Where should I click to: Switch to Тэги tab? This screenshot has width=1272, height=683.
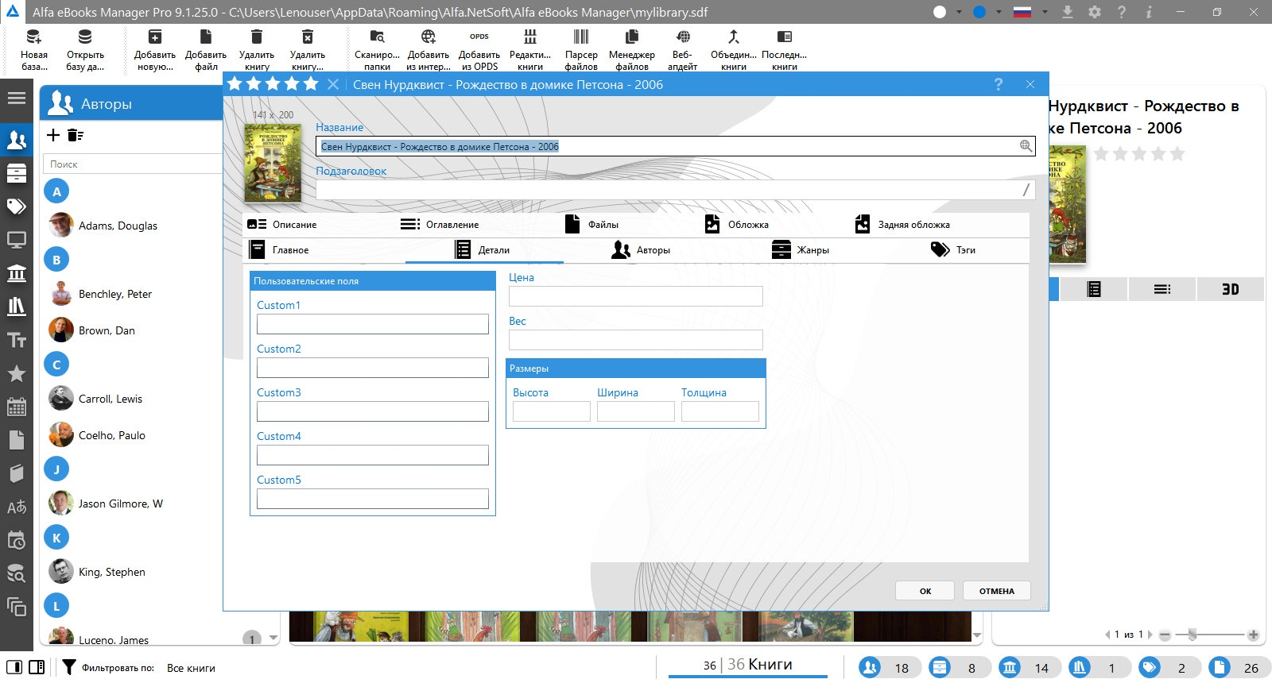[953, 250]
